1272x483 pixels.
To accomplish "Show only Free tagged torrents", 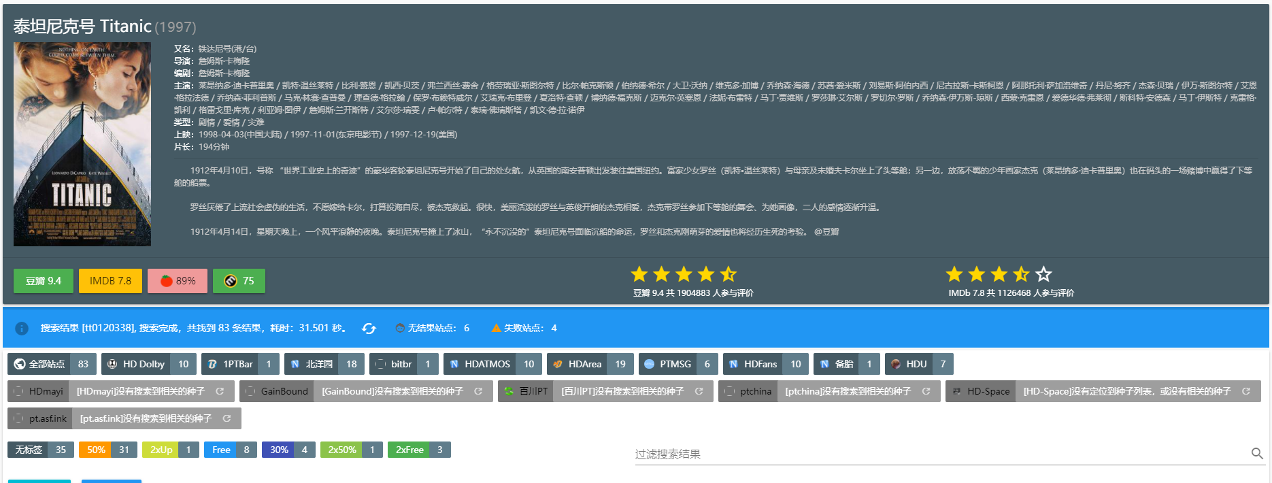I will pos(231,450).
